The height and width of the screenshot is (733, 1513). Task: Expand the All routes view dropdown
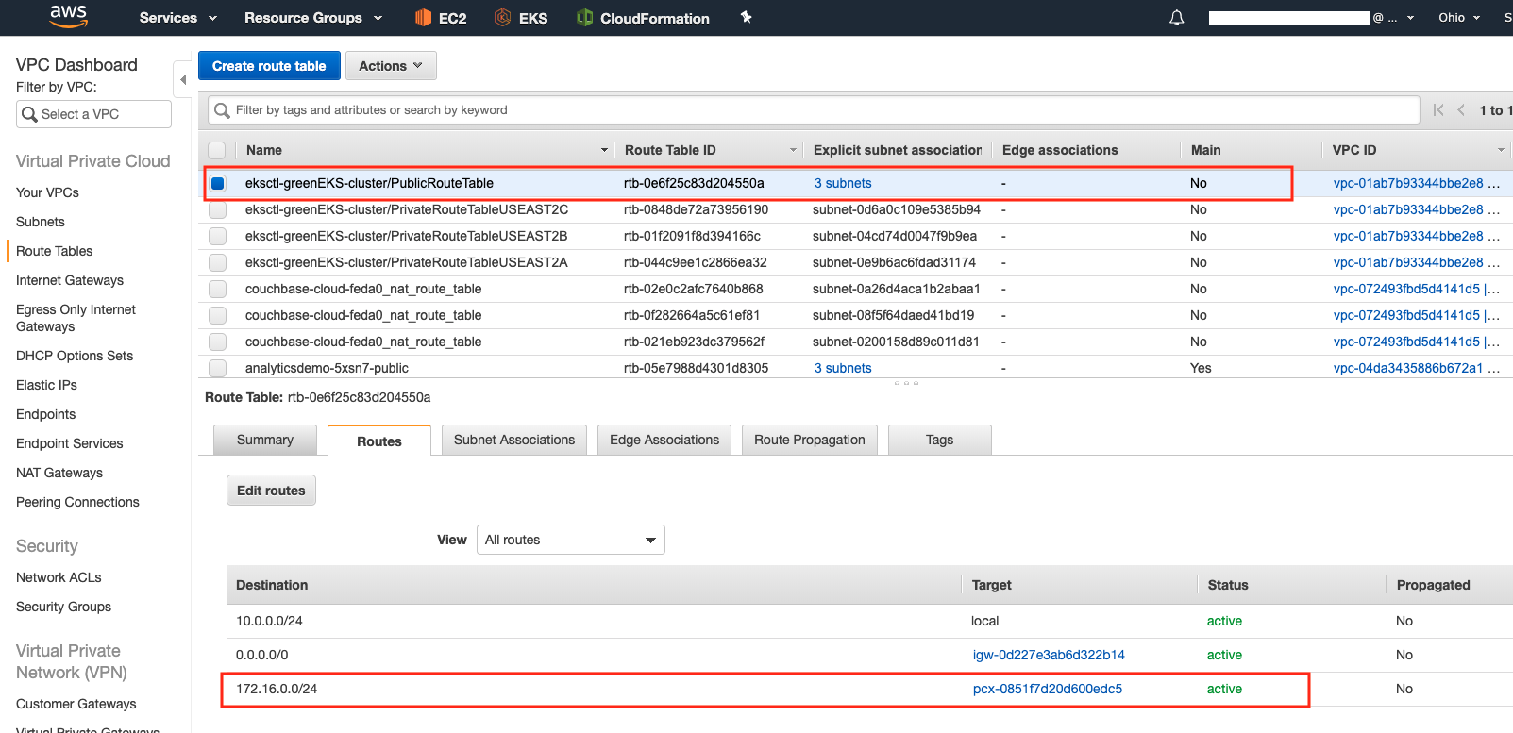[570, 540]
